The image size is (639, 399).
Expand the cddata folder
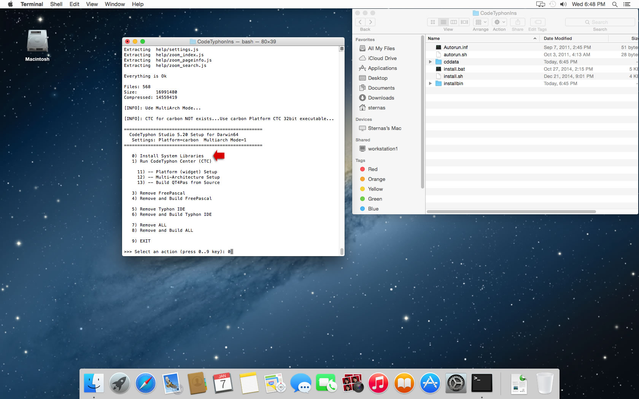[430, 62]
